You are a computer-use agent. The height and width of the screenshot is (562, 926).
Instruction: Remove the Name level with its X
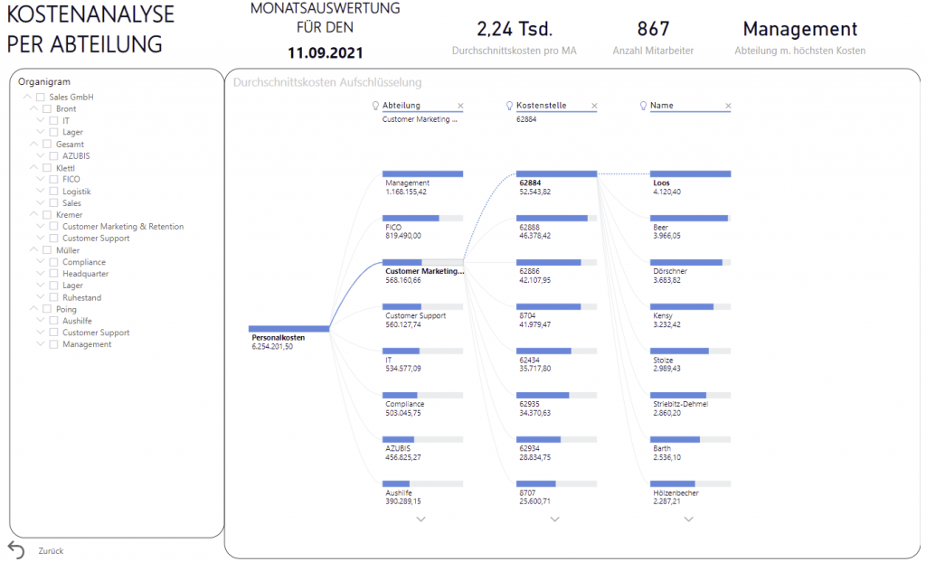click(728, 106)
